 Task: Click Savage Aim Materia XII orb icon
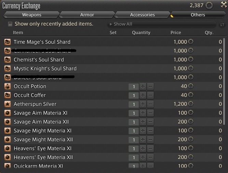pos(8,122)
